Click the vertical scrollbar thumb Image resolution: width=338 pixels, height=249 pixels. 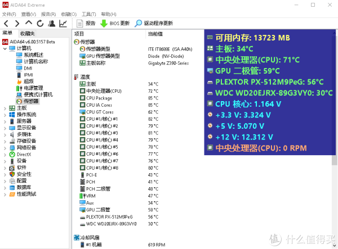[334, 160]
